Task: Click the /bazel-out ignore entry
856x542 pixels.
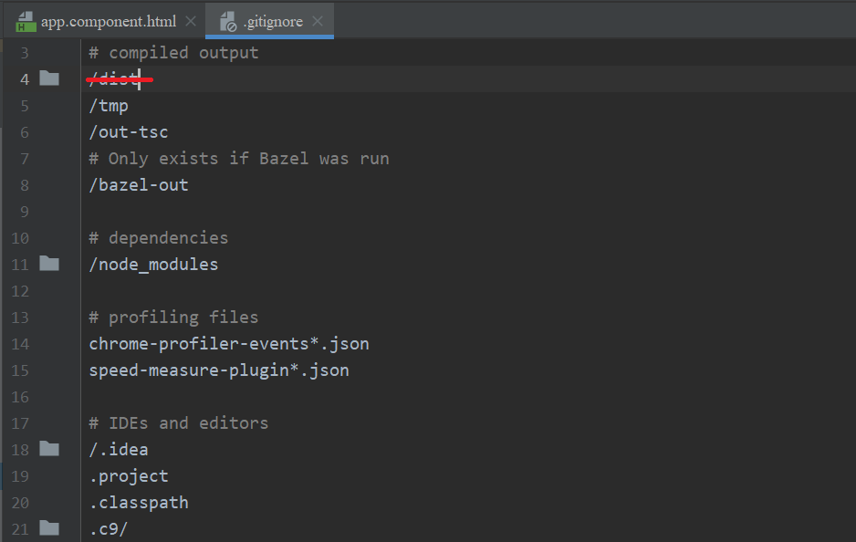Action: (138, 185)
